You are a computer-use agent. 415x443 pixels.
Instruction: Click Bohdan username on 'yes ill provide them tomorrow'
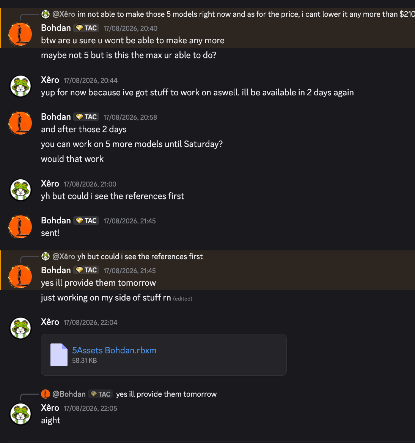[x=56, y=270]
